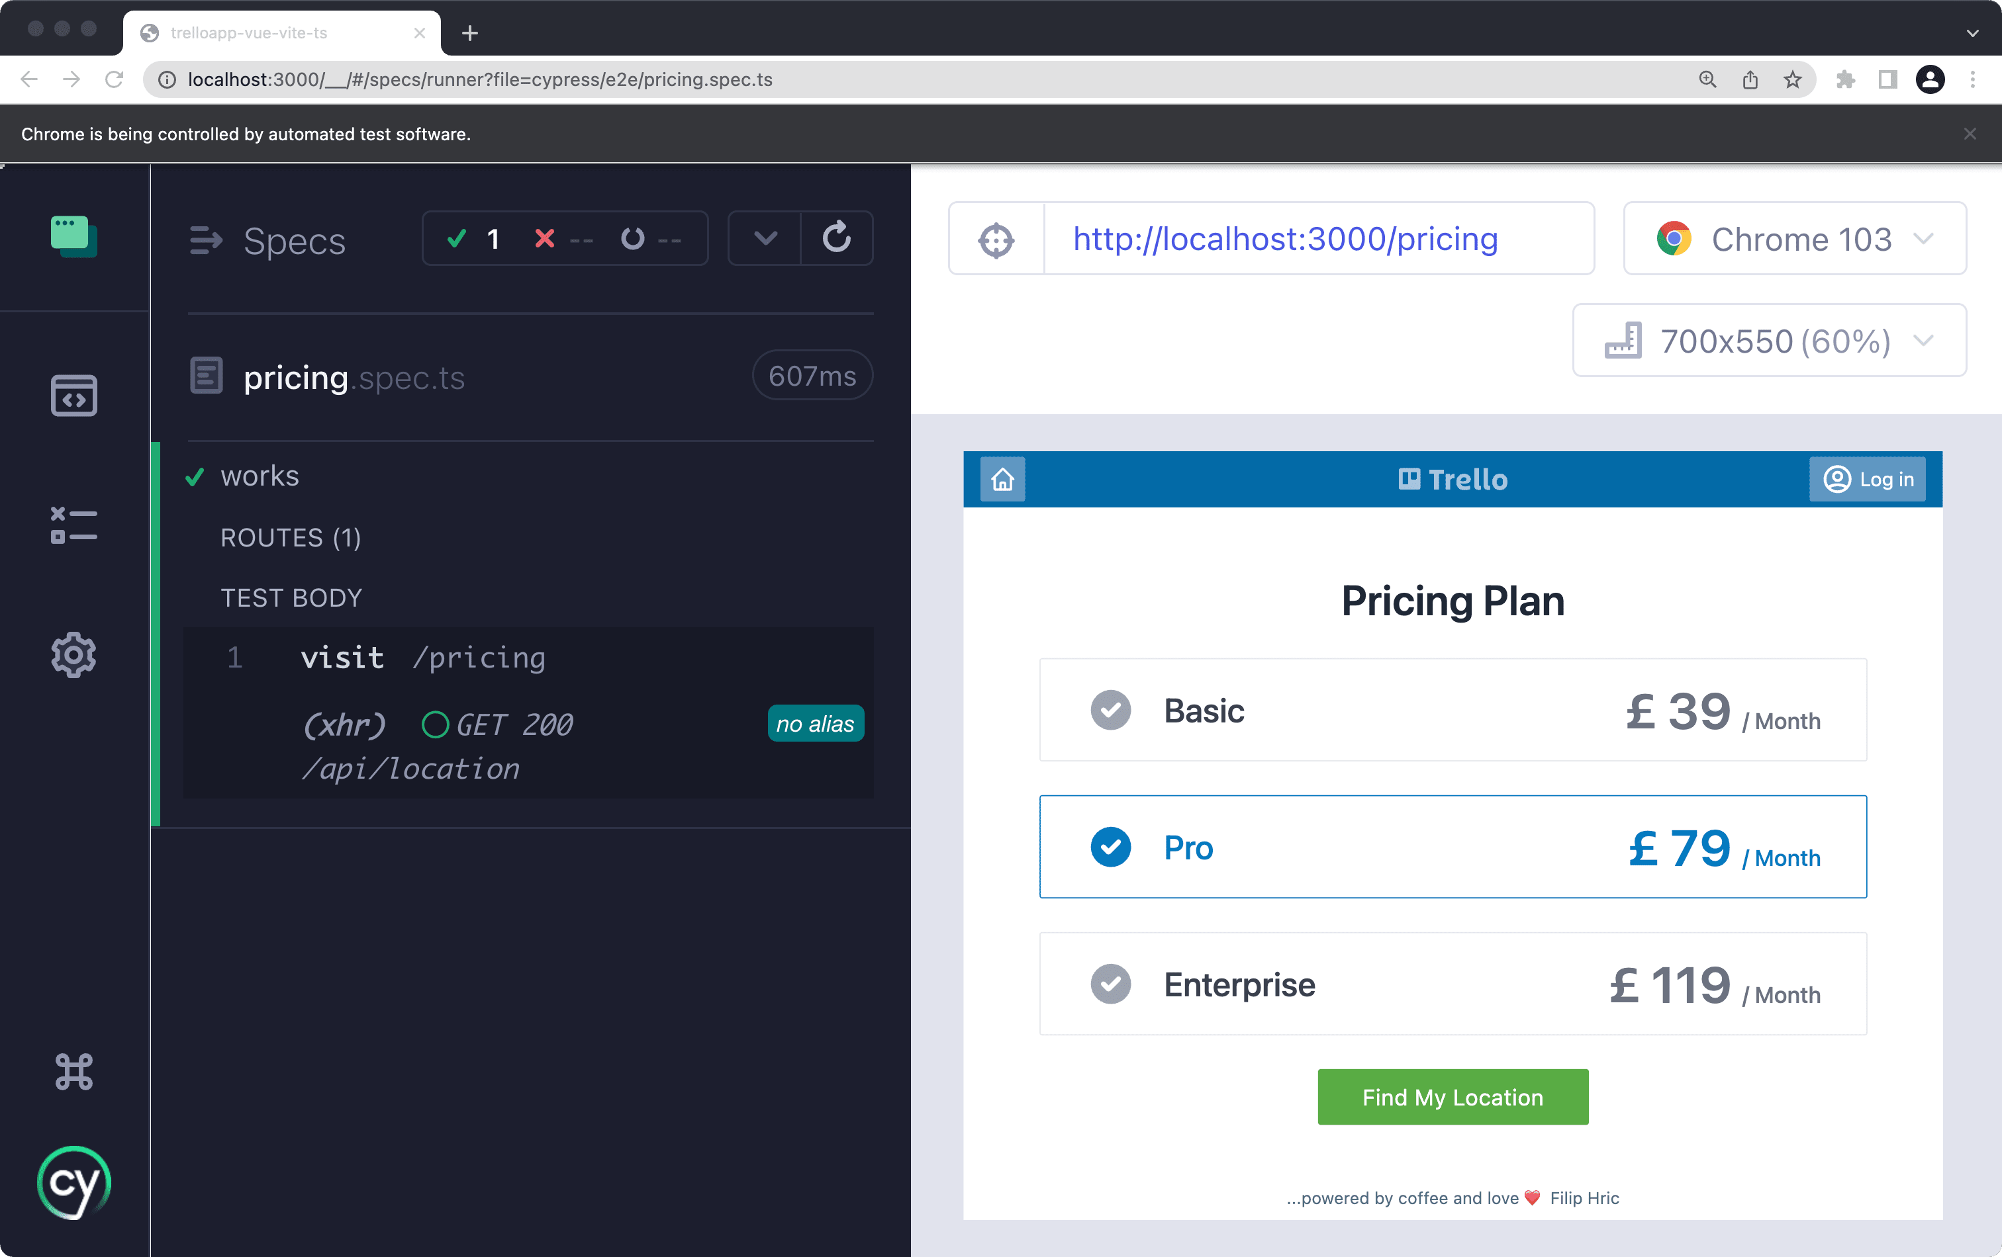Click the project switcher icon

tap(74, 237)
